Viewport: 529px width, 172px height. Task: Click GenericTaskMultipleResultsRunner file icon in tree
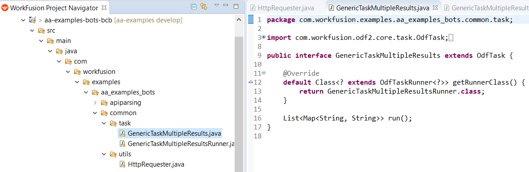click(123, 144)
